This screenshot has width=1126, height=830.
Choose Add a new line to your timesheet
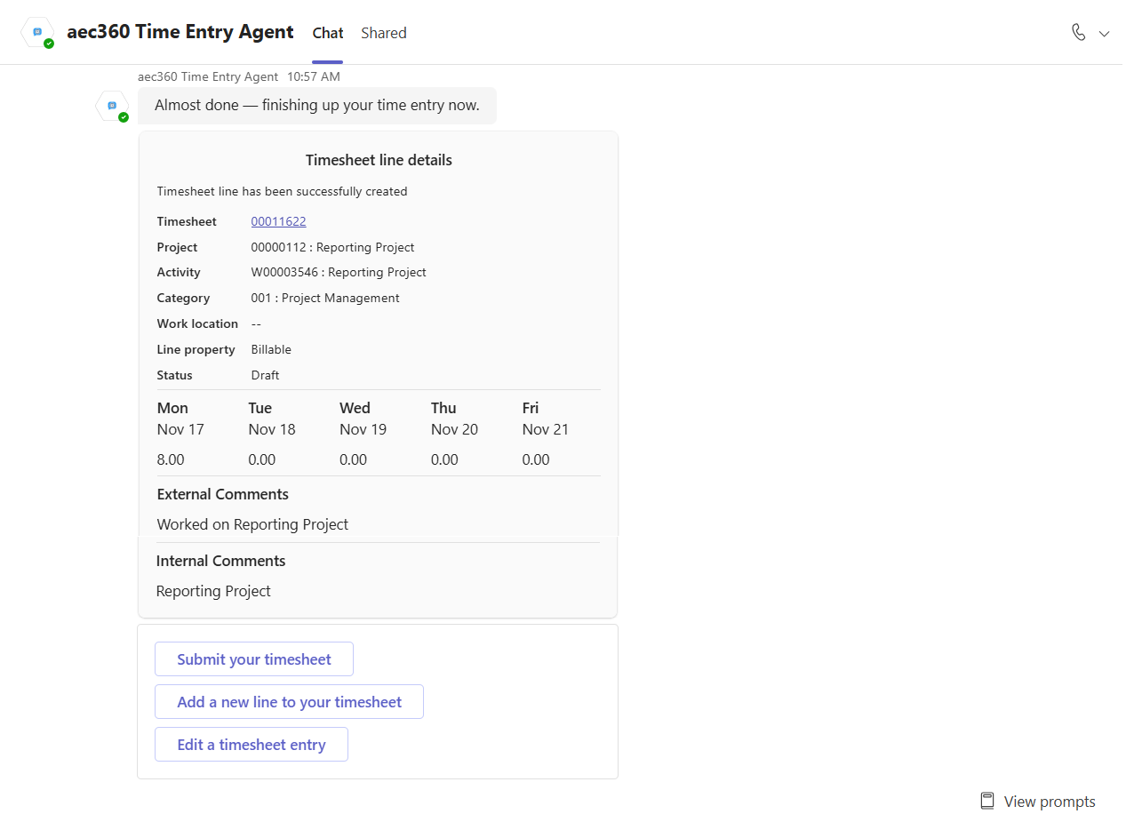coord(289,702)
